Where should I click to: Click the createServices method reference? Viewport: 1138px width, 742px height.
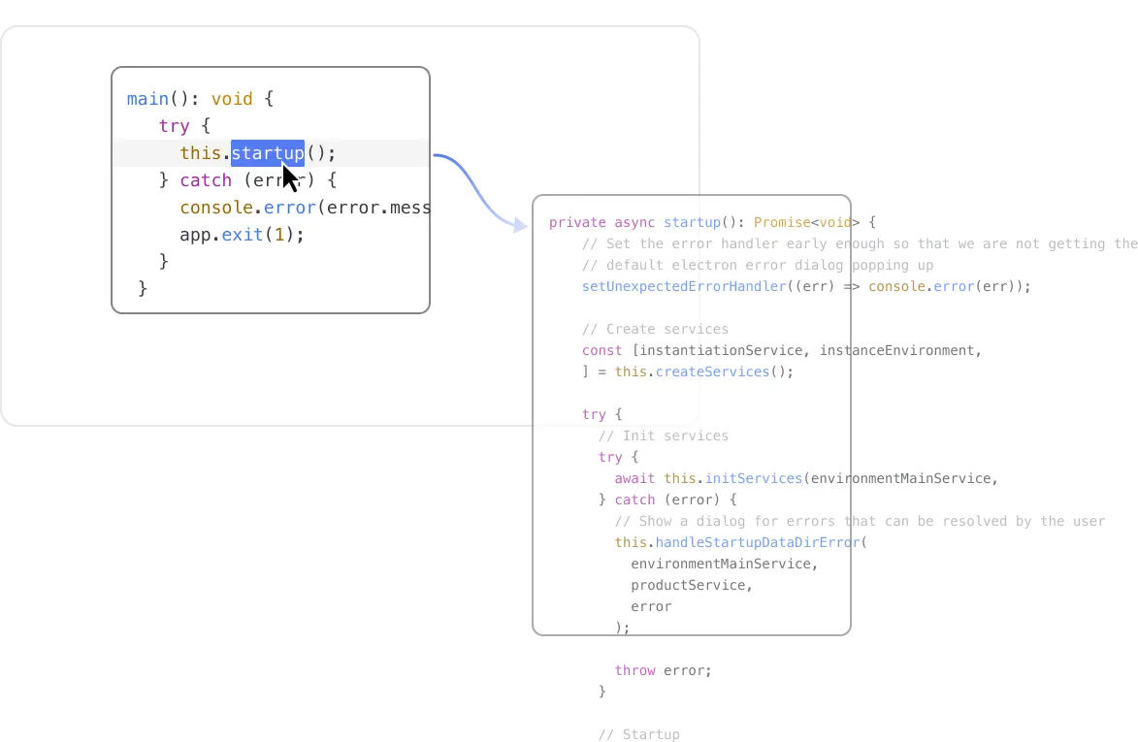[x=712, y=371]
